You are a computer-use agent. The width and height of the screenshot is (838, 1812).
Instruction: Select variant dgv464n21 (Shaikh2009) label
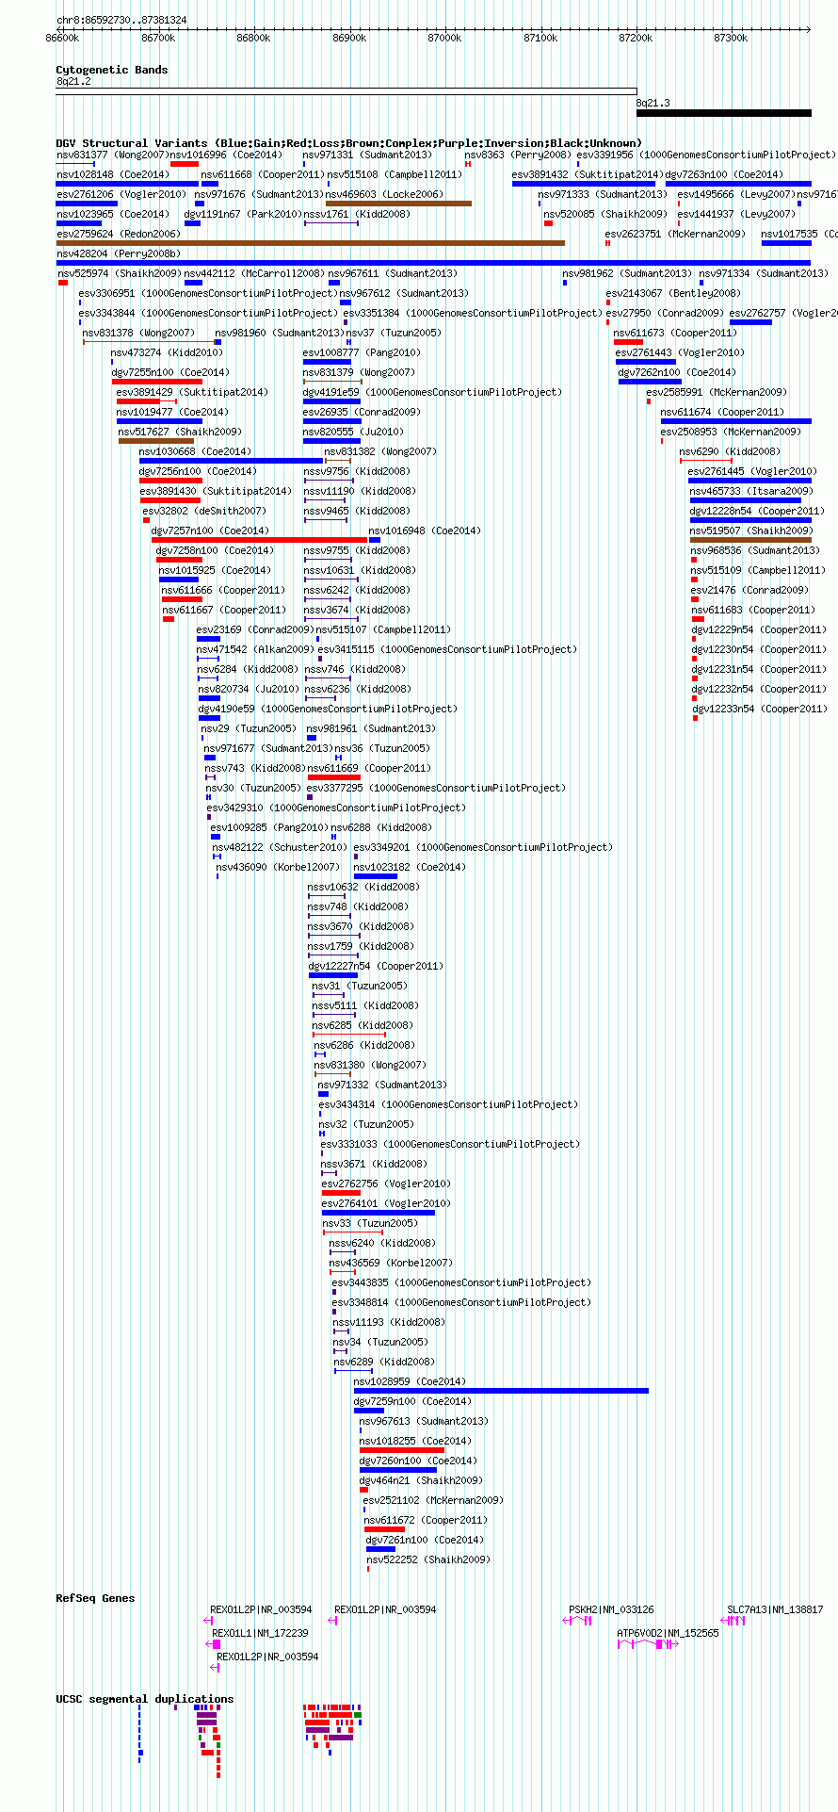coord(421,1480)
